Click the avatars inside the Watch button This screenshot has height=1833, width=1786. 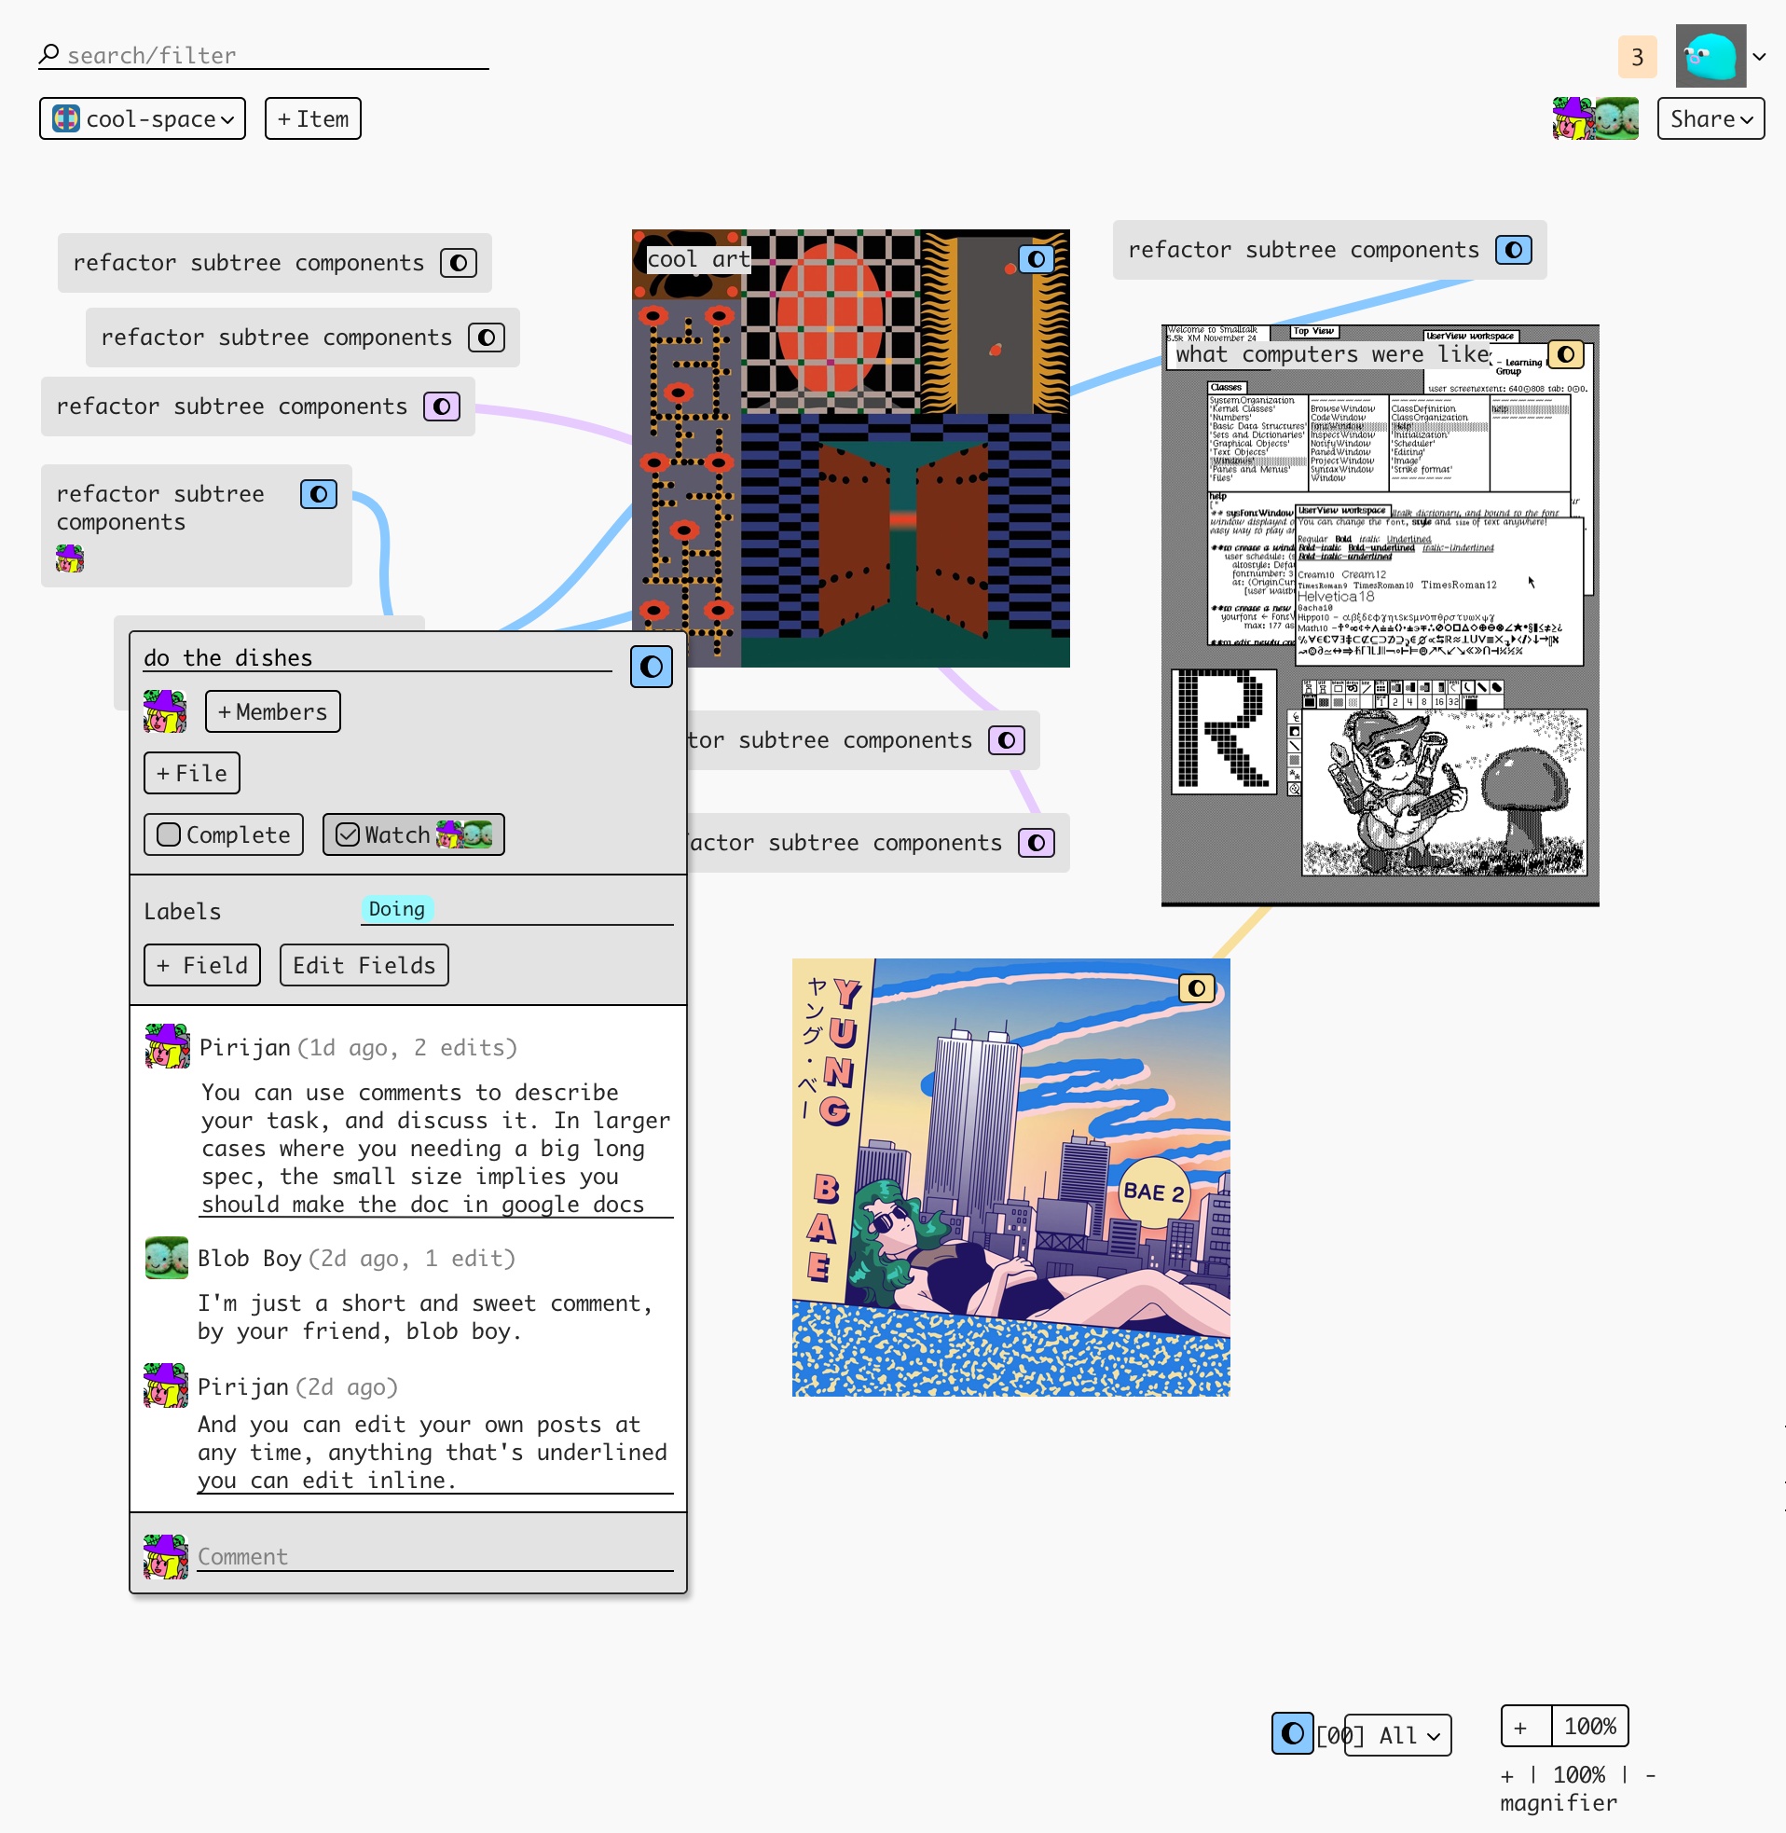[x=464, y=834]
